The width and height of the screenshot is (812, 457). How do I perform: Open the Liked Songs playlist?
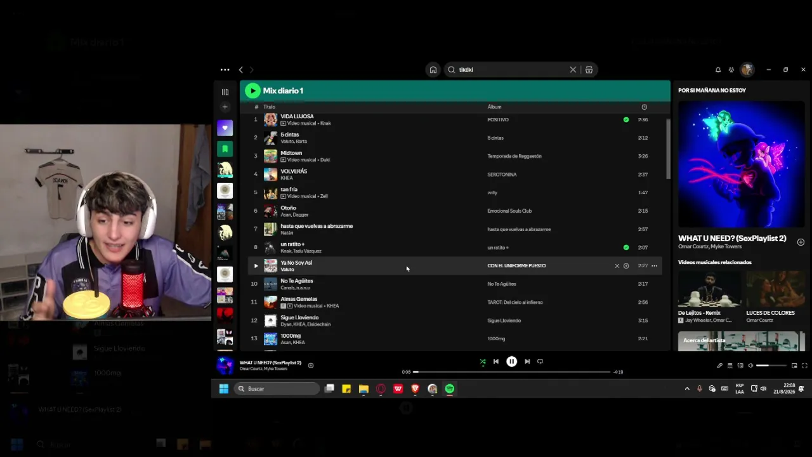point(225,128)
